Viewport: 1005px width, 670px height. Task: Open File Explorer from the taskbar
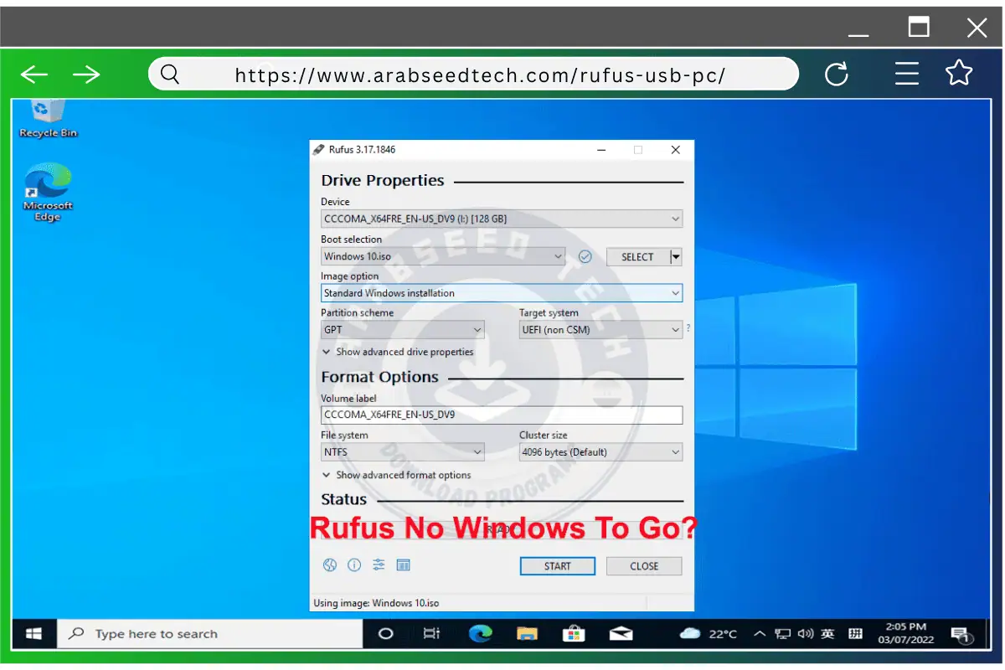click(x=527, y=633)
